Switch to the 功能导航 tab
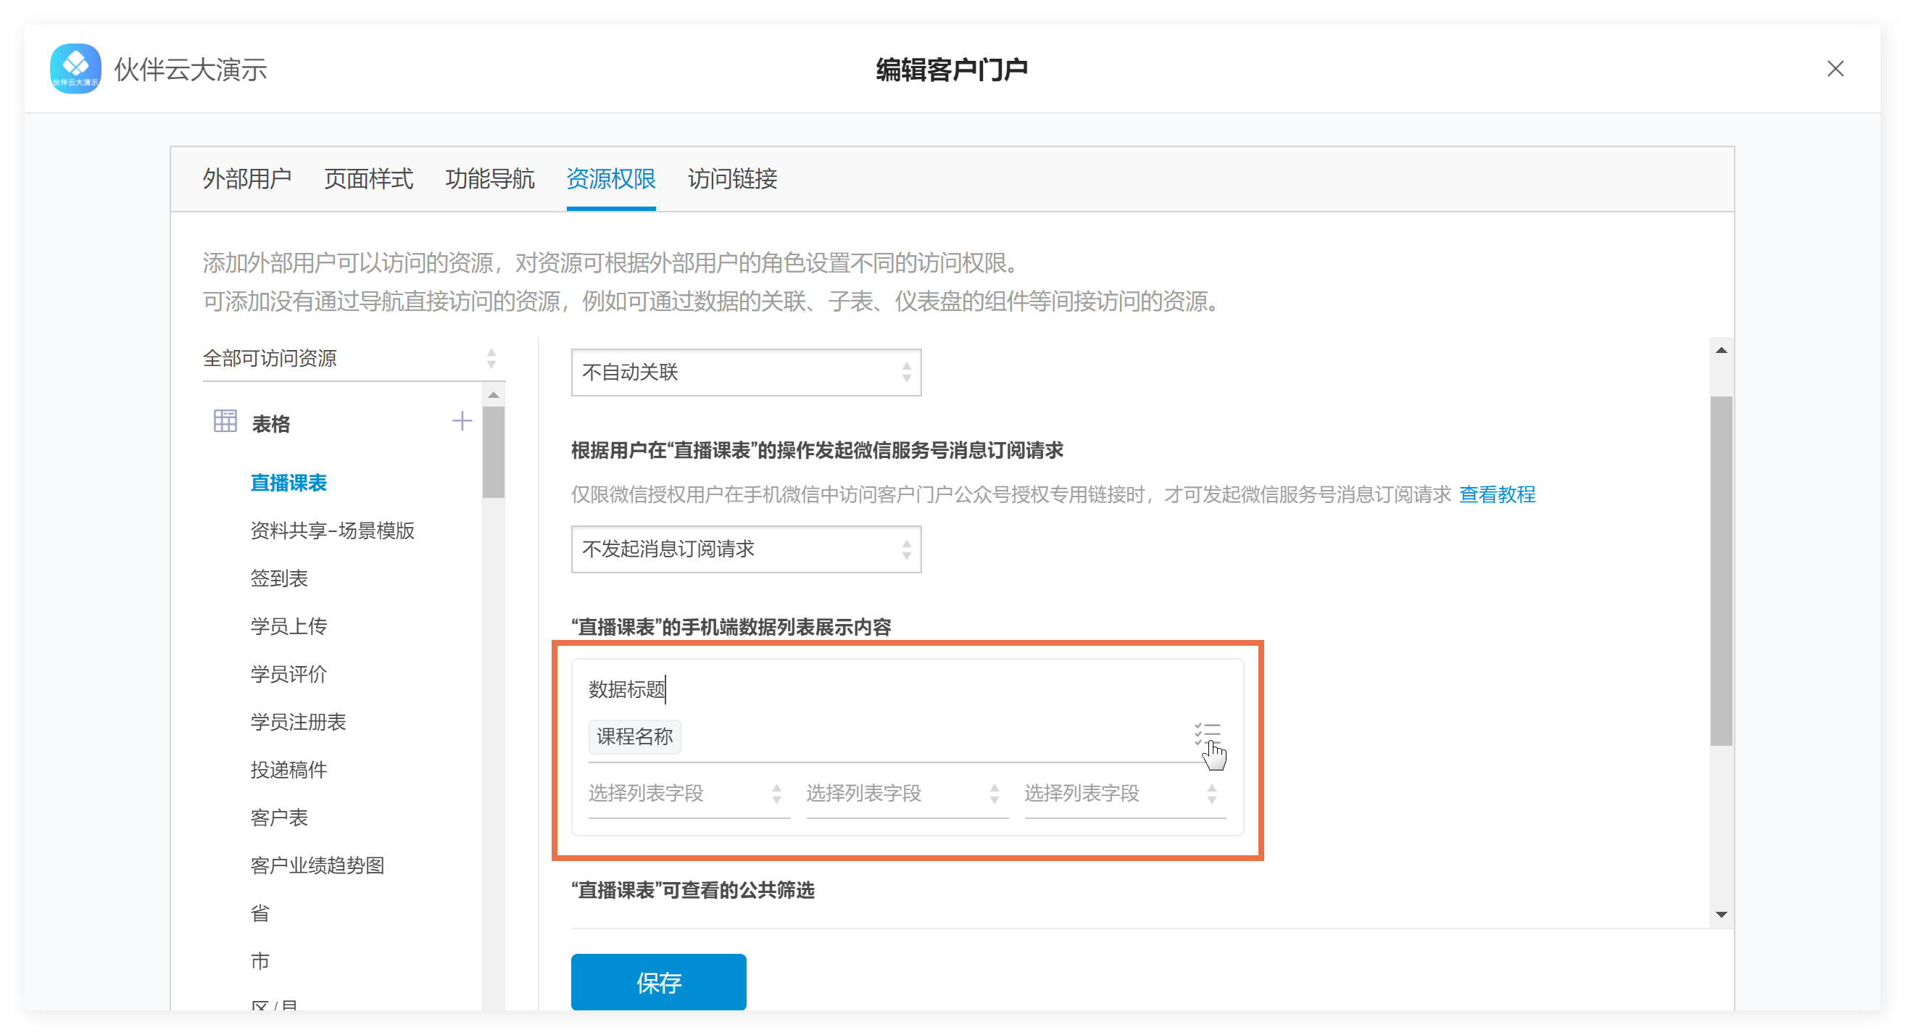 (489, 178)
